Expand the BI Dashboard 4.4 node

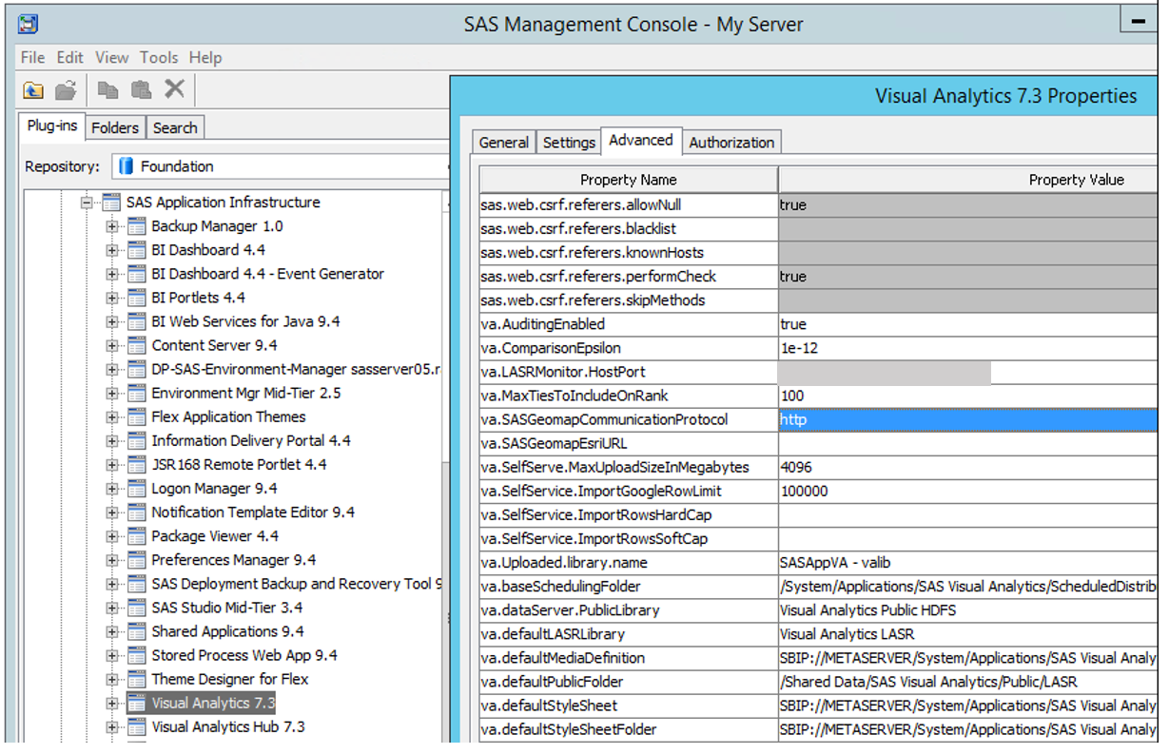coord(112,250)
